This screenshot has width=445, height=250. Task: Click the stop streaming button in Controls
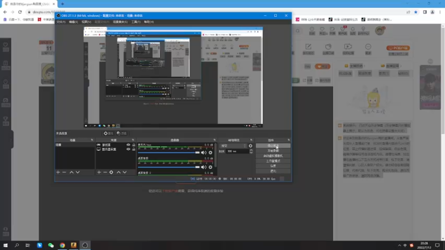coord(273,146)
